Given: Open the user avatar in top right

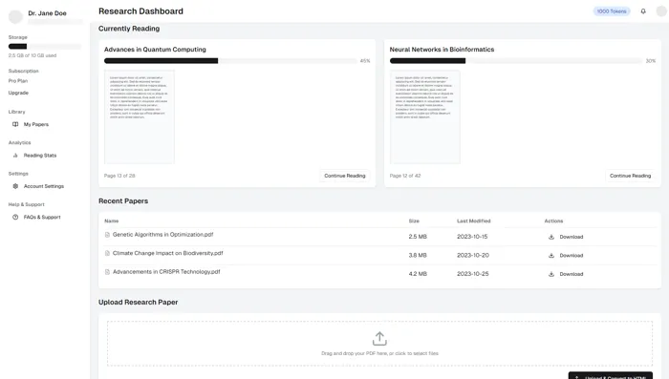Looking at the screenshot, I should coord(661,11).
